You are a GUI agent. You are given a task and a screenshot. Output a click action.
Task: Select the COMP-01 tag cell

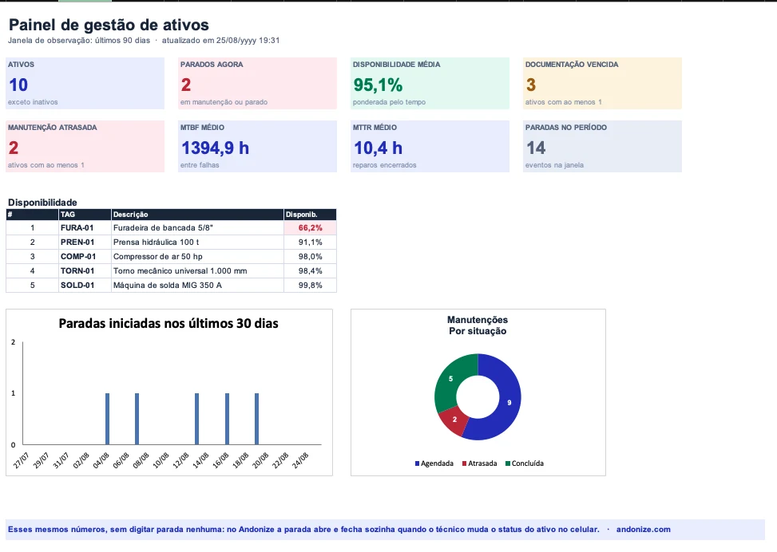click(85, 256)
